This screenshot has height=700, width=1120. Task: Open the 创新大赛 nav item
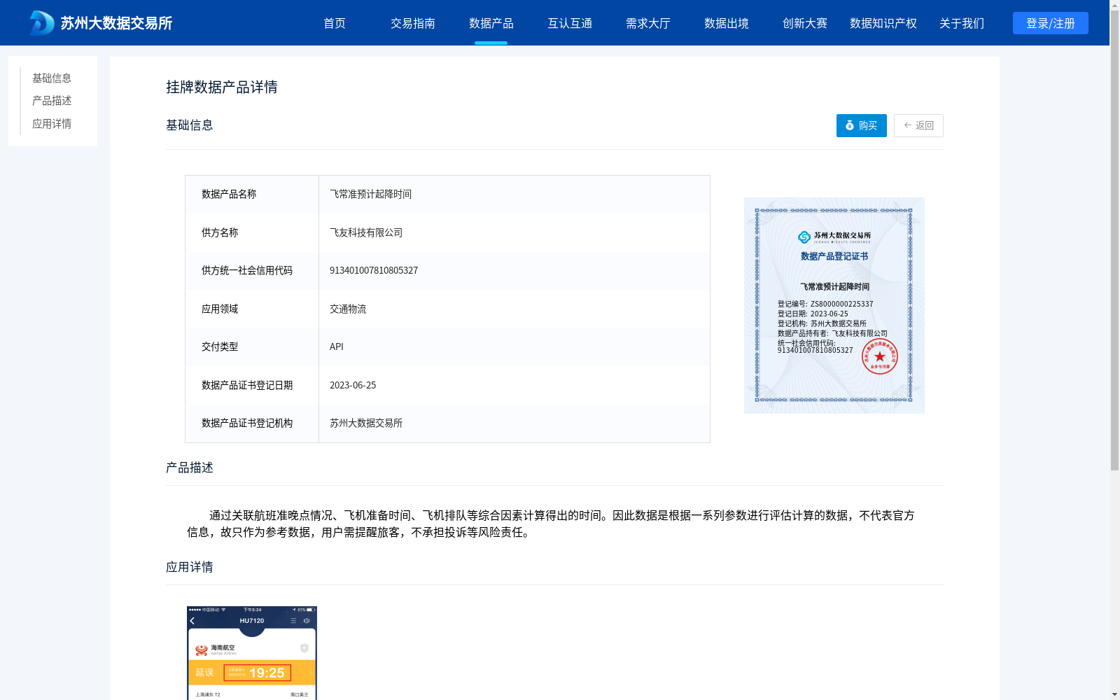805,23
